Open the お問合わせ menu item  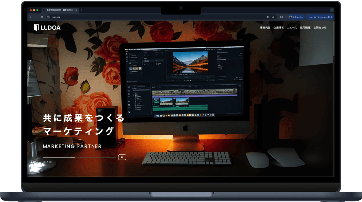[x=320, y=28]
